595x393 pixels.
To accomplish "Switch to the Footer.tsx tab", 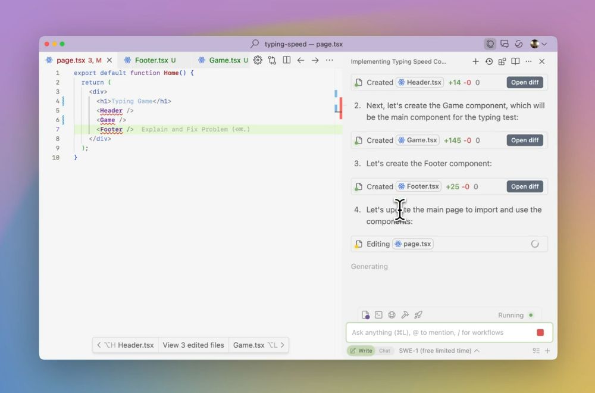I will pos(151,60).
